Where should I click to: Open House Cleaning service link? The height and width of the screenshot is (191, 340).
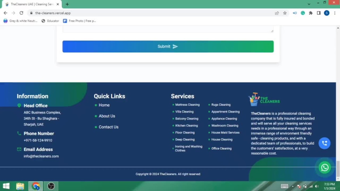(222, 139)
